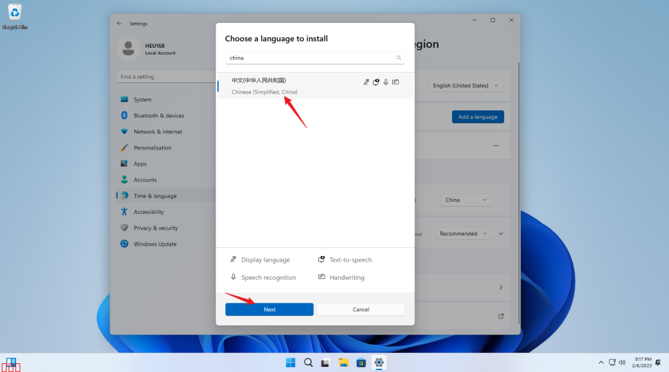Show hidden tray icons chevron
The height and width of the screenshot is (372, 669).
pyautogui.click(x=601, y=363)
